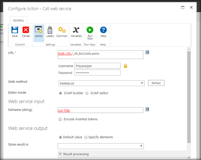Image resolution: width=201 pixels, height=160 pixels.
Task: Cancel the action configuration
Action: point(26,32)
